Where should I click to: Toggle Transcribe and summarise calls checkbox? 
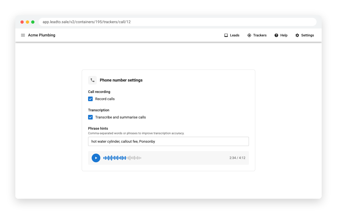tap(90, 117)
